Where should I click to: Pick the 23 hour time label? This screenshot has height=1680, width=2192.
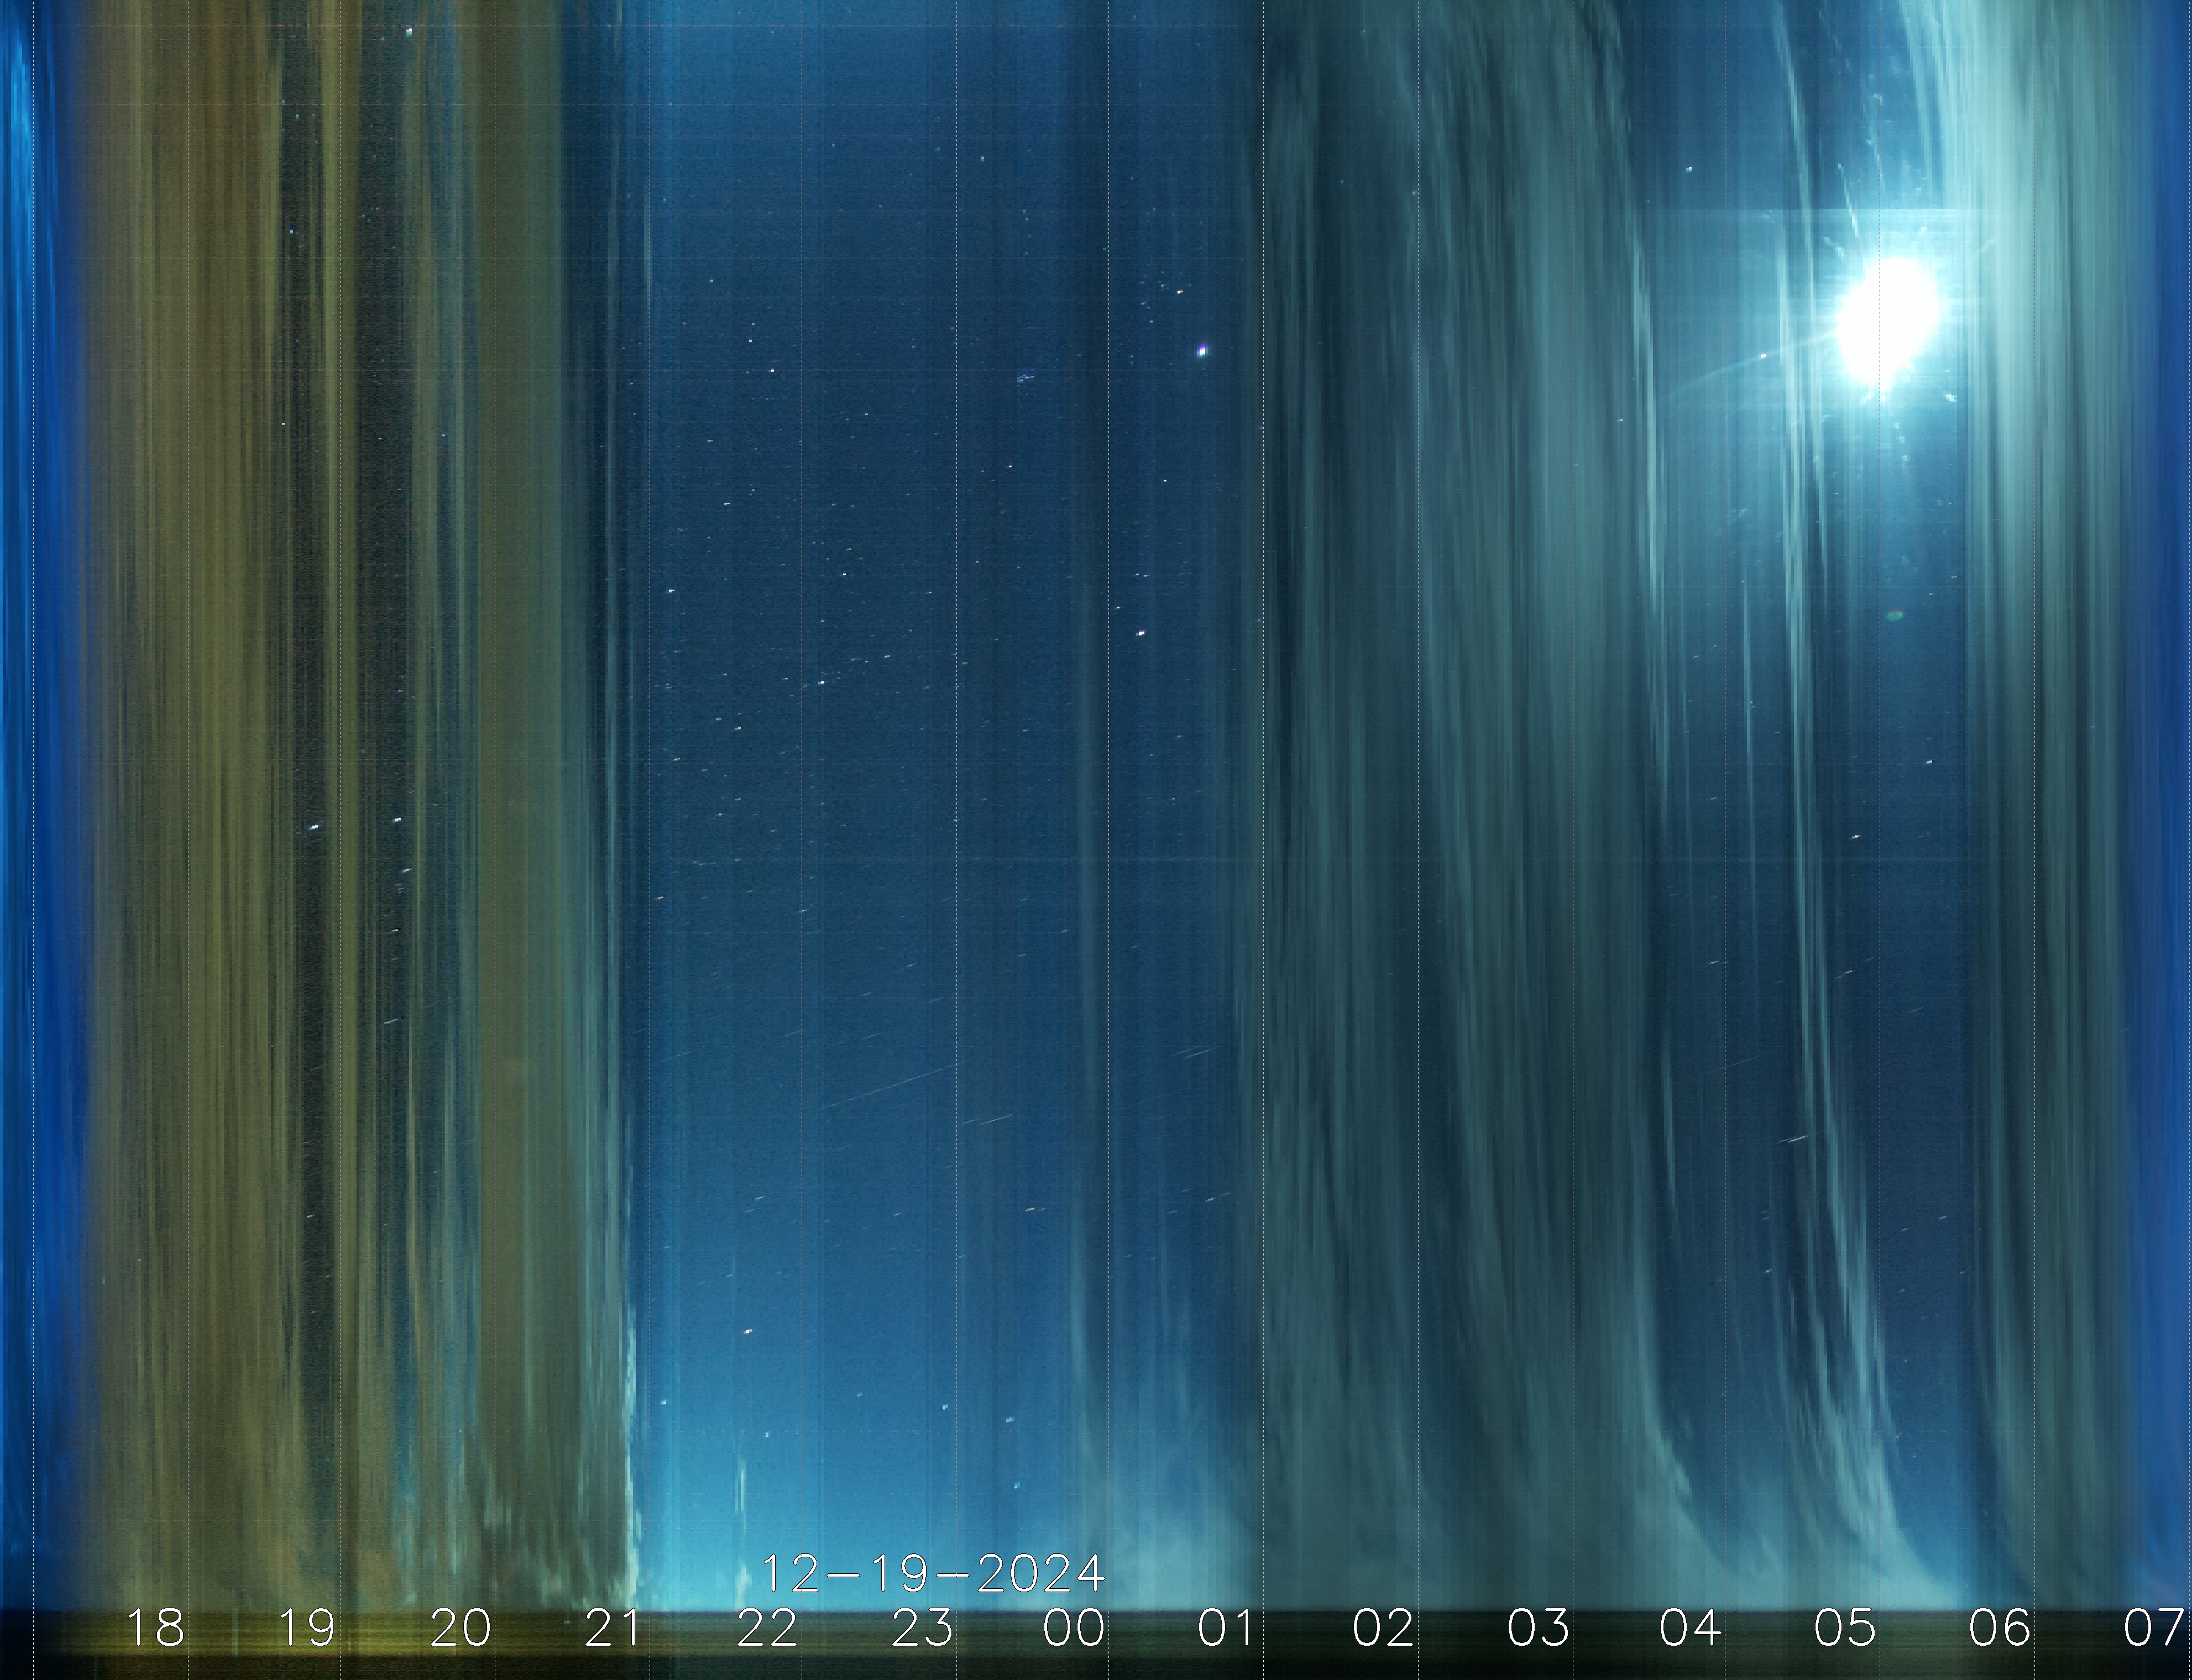click(922, 1629)
